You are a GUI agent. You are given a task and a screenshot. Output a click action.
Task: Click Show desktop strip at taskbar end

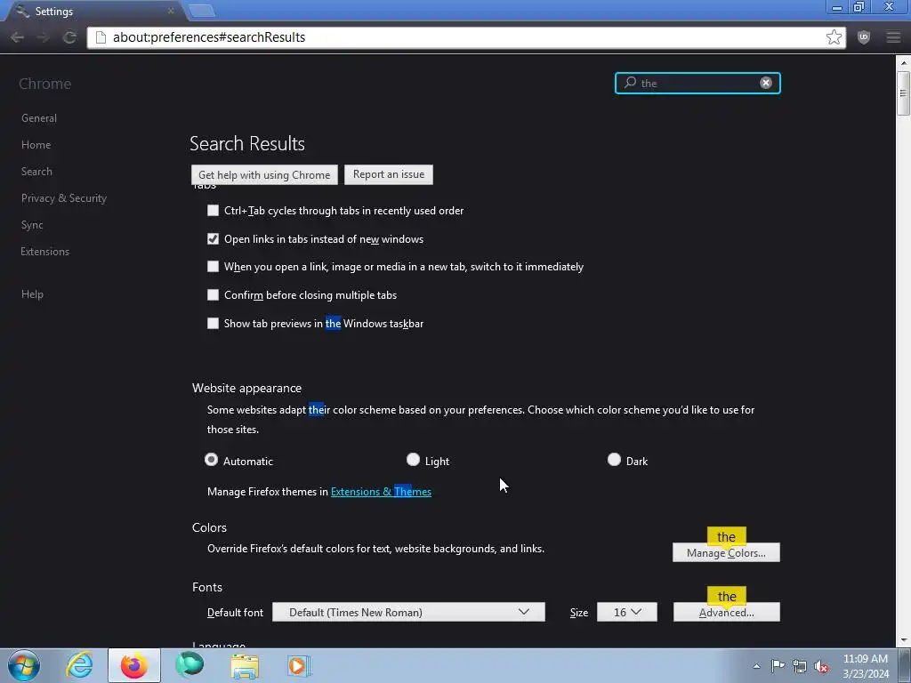click(905, 666)
